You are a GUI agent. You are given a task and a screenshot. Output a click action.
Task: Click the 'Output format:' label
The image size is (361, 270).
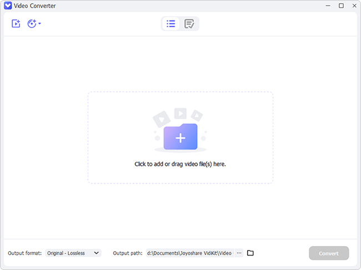click(24, 253)
